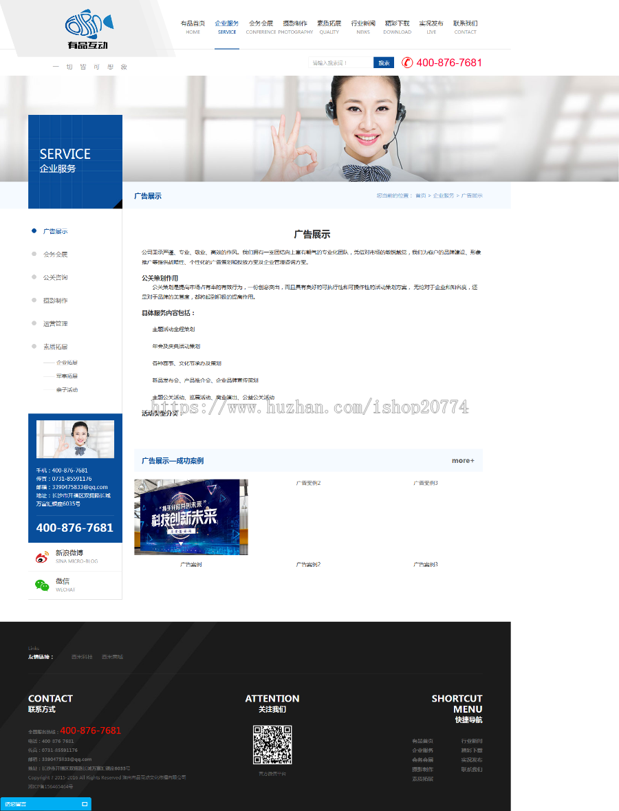
Task: Select 会务会展 in the sidebar
Action: 55,255
